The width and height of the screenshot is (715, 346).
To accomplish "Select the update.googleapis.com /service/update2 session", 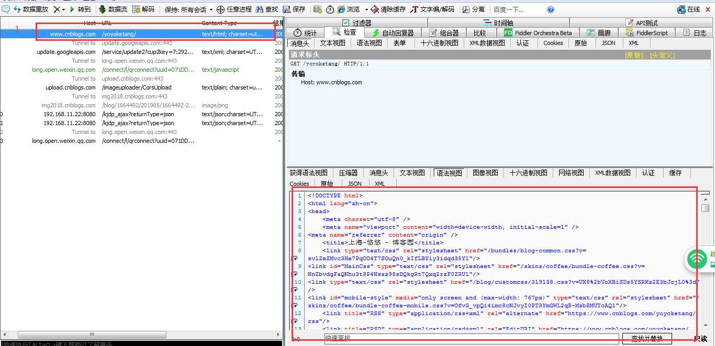I will pos(141,52).
